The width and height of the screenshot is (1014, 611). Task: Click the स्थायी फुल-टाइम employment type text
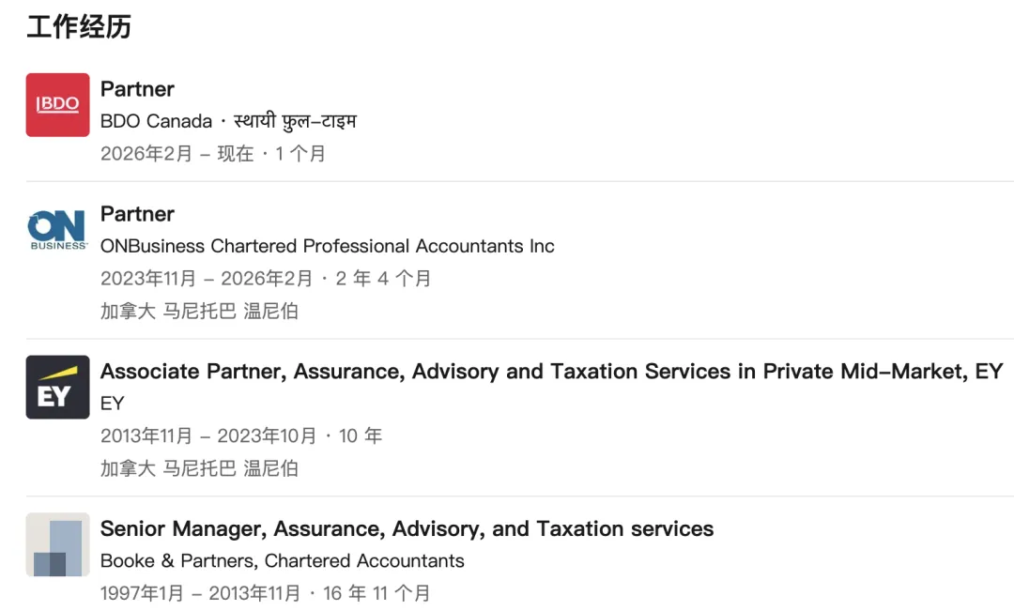tap(295, 122)
